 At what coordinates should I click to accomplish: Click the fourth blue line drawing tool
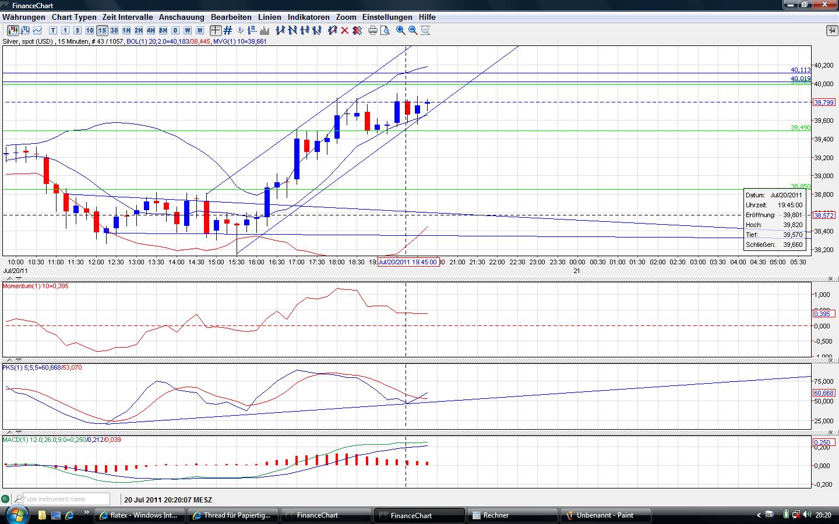(317, 30)
